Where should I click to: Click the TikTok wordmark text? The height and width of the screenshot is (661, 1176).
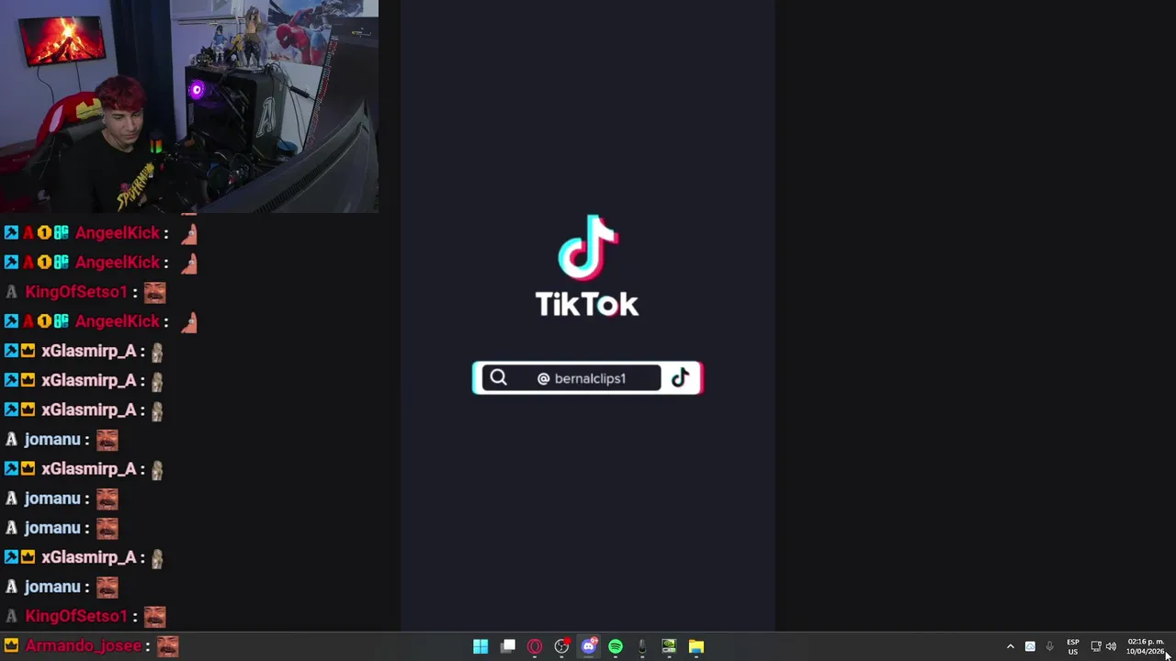[x=587, y=304]
